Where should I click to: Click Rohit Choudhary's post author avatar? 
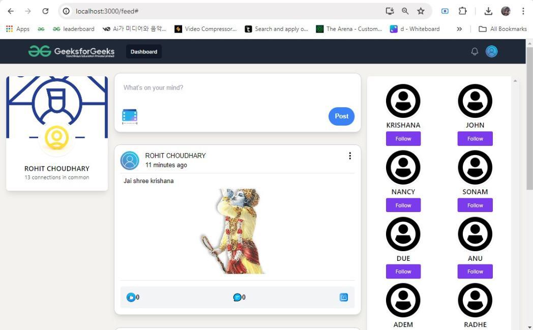(130, 160)
